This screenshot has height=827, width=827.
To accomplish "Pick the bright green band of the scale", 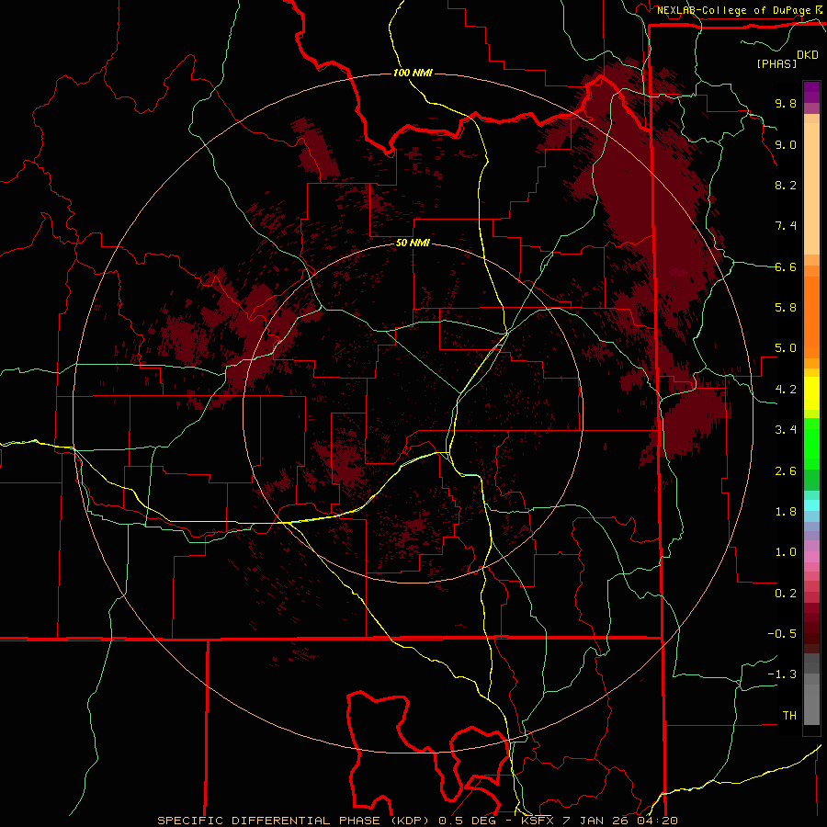I will pos(811,444).
